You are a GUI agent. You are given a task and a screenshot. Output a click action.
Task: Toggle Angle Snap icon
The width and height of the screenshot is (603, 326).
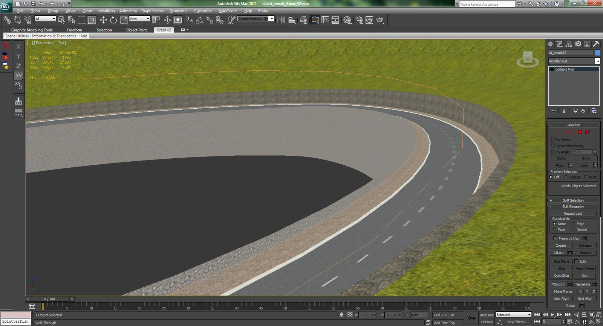(199, 20)
